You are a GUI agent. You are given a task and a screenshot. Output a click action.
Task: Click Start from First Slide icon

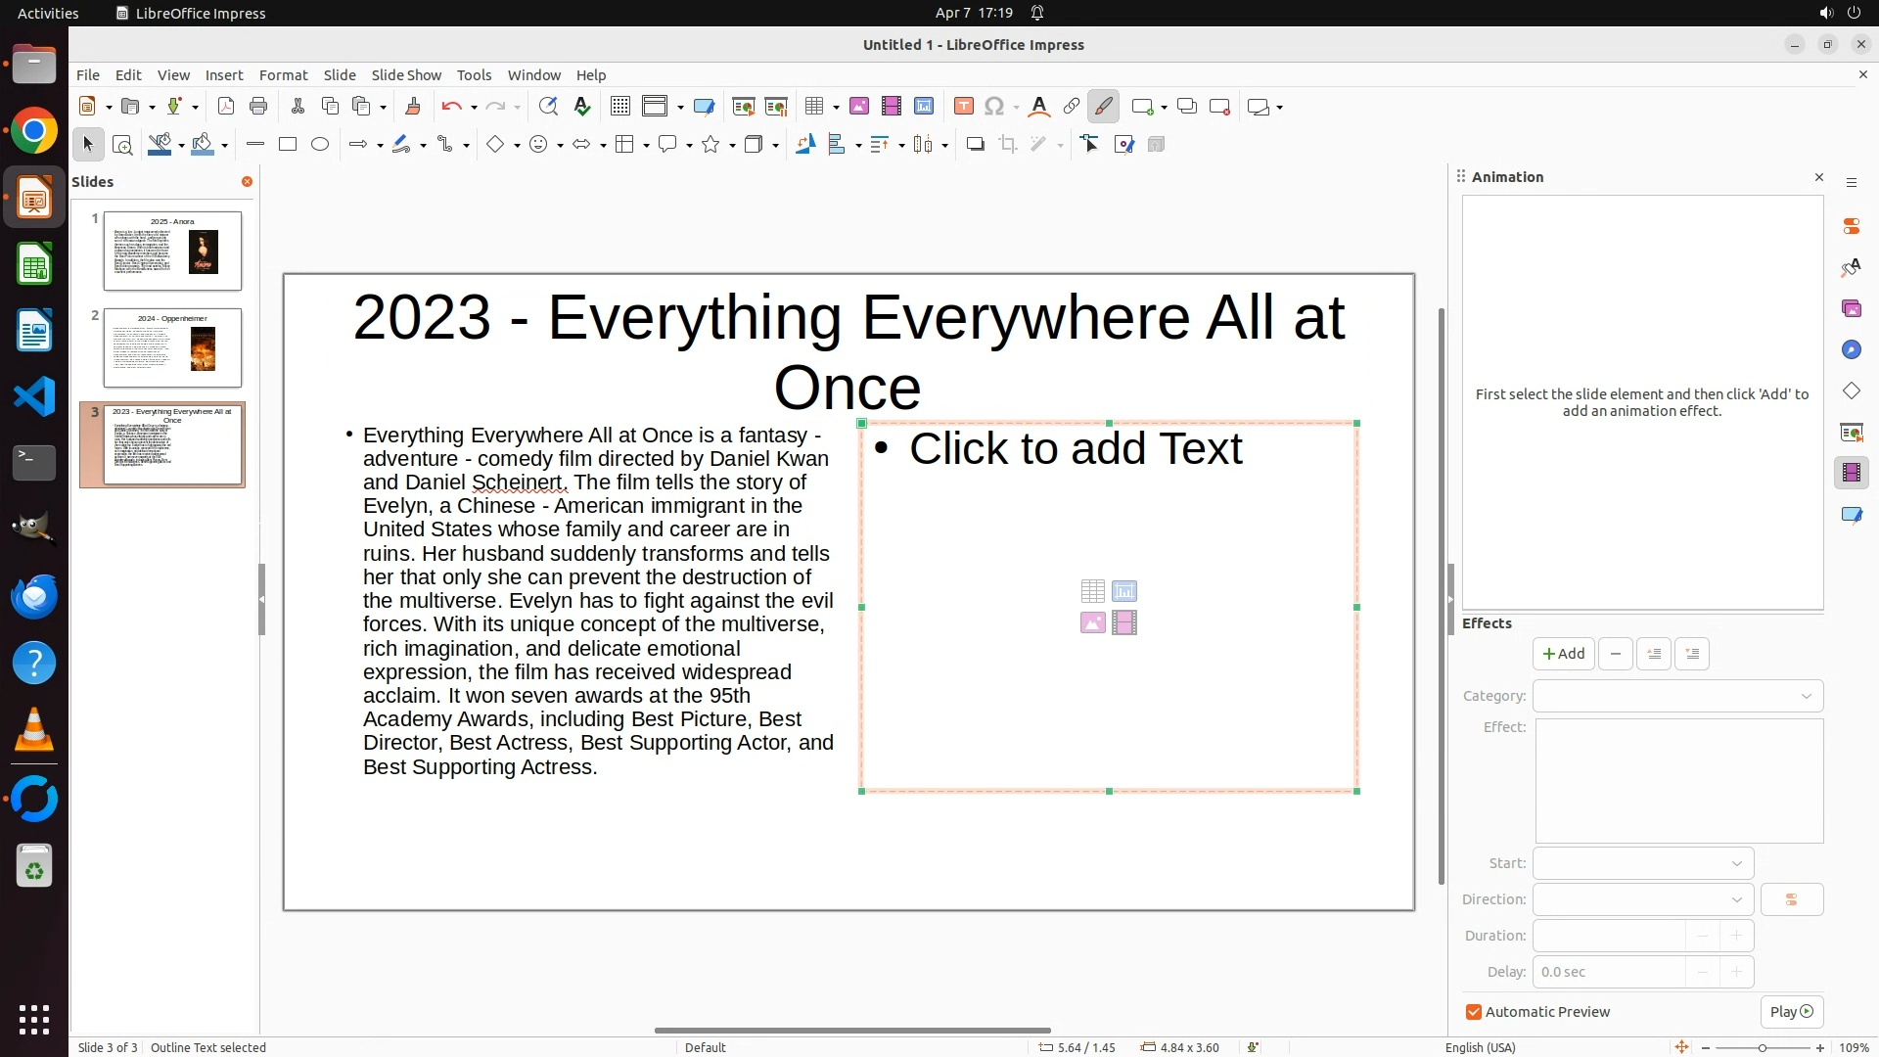(743, 107)
